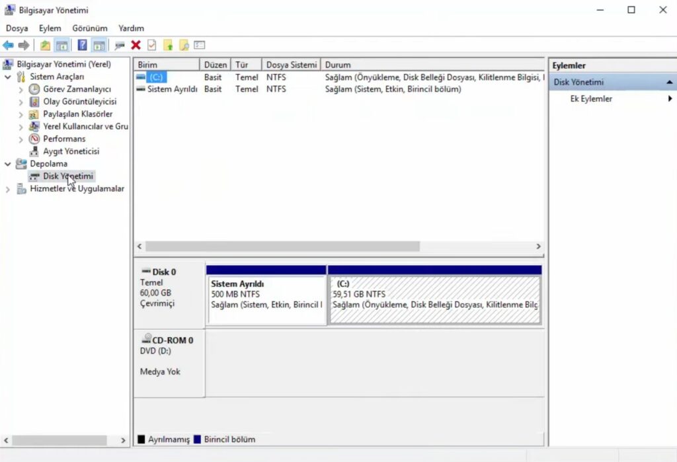Click the blue Birincil bölüm legend swatch
677x462 pixels.
click(196, 440)
